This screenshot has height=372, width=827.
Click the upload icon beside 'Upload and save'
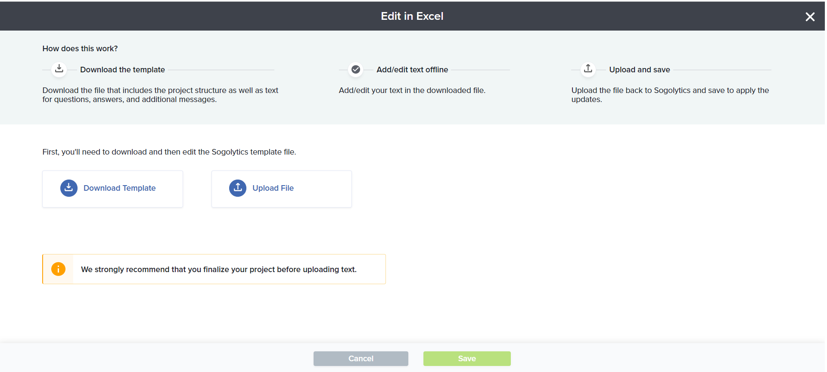tap(588, 69)
